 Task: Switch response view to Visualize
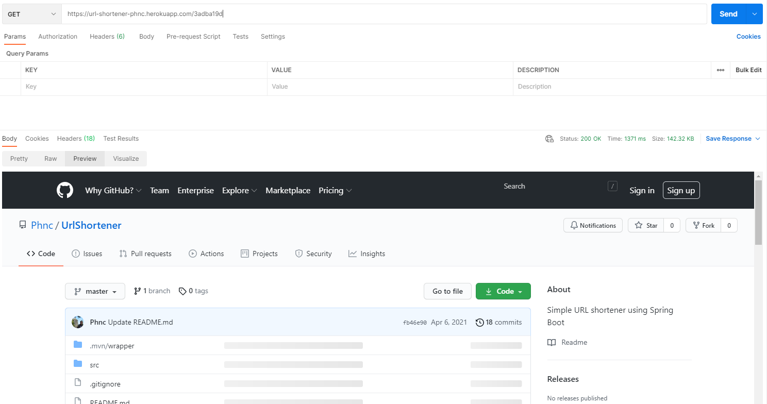[x=126, y=159]
